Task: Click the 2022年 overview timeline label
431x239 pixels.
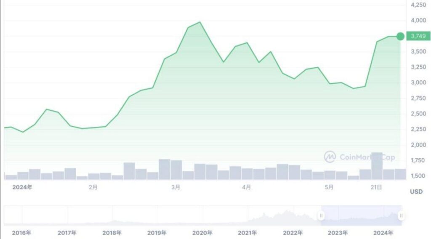Action: [293, 233]
